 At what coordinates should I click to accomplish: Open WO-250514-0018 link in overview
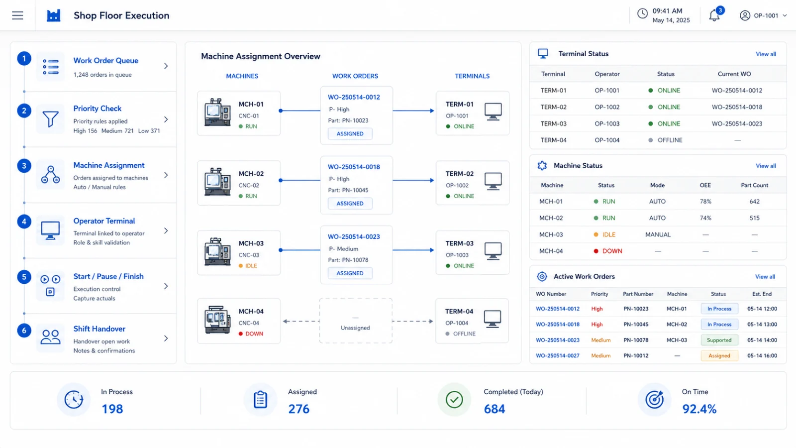[x=354, y=167]
